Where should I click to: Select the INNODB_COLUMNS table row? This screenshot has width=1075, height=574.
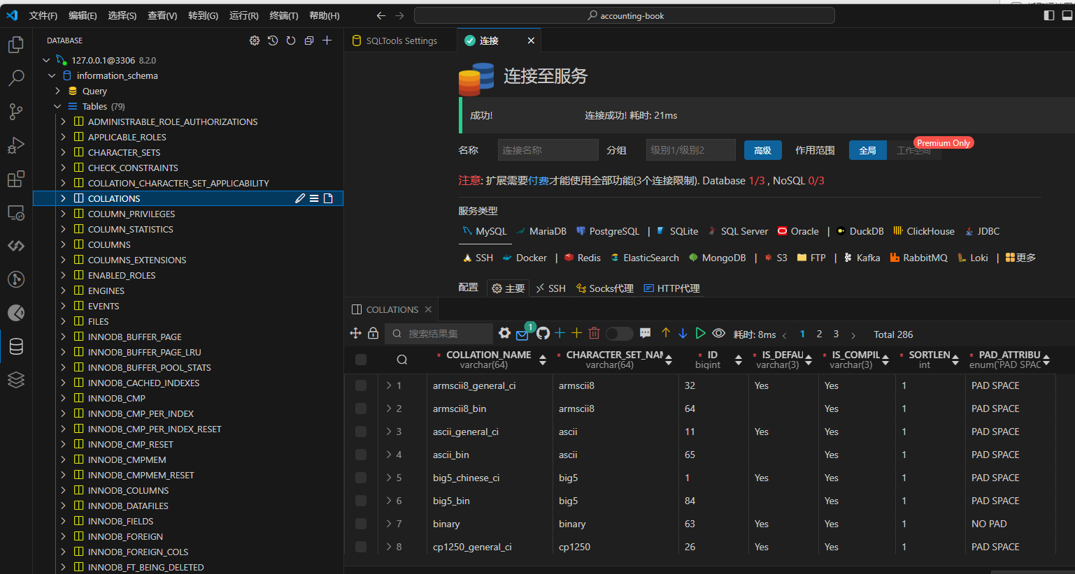tap(188, 490)
